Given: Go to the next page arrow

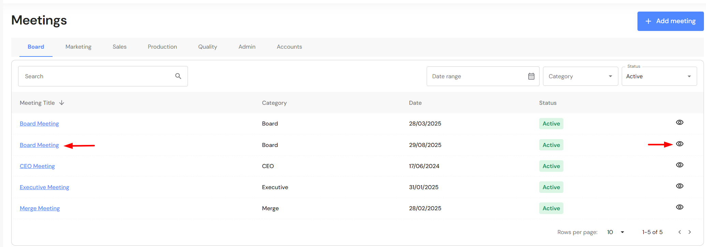Looking at the screenshot, I should tap(690, 232).
